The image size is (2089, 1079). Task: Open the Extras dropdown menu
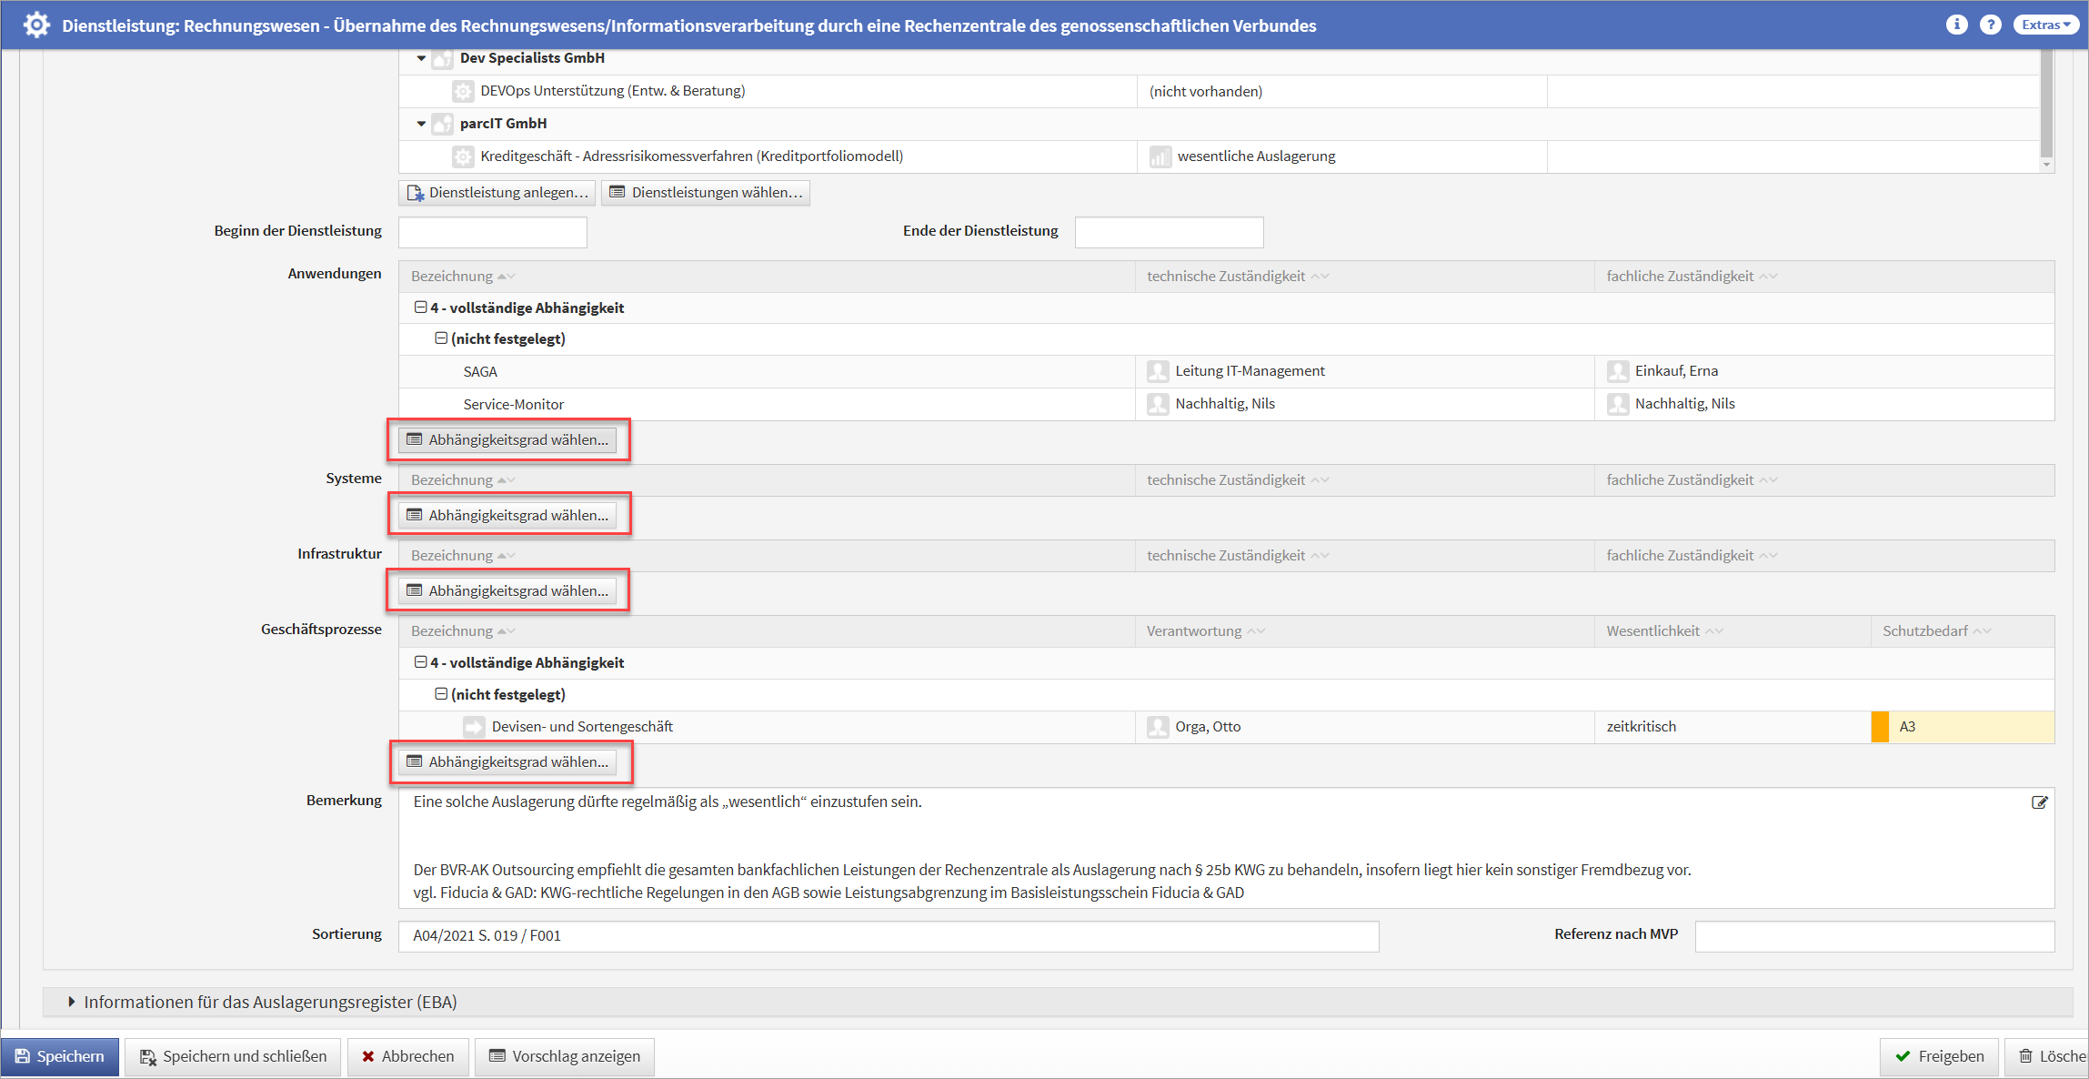tap(2045, 25)
